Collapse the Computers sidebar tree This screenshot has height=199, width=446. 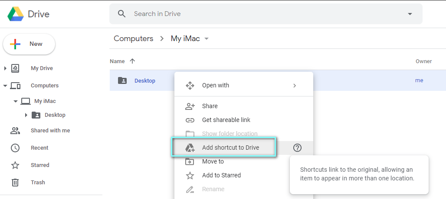[5, 86]
